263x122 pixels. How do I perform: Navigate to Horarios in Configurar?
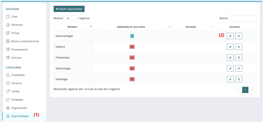[x=16, y=83]
